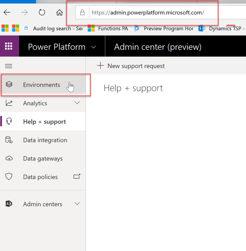
Task: Click the browser address bar URL
Action: [148, 13]
